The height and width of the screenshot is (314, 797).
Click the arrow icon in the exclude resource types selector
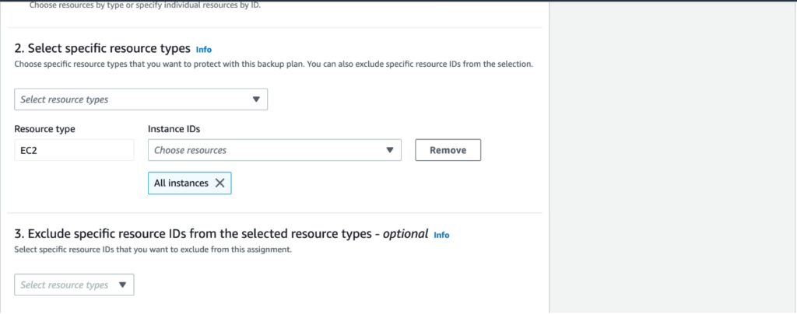122,285
